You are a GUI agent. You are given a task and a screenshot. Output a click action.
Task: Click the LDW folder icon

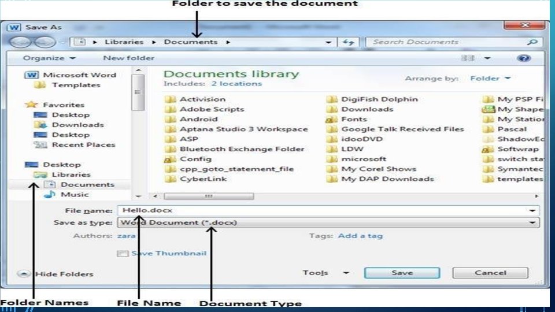(x=332, y=149)
